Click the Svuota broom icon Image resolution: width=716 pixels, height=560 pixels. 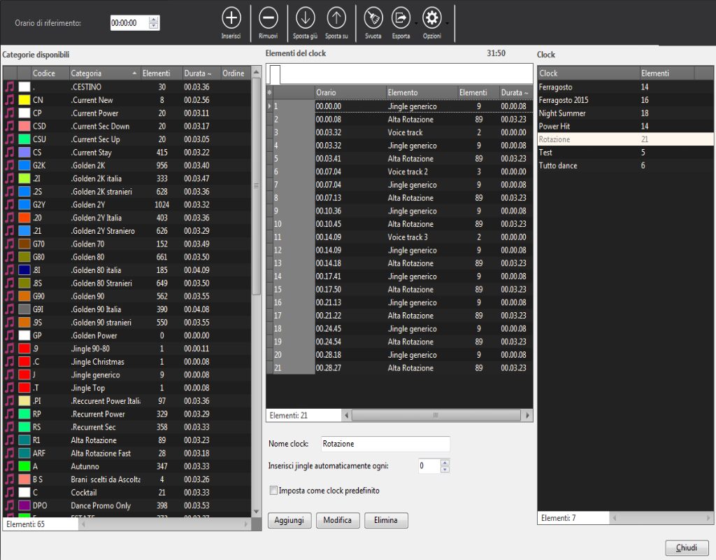pyautogui.click(x=373, y=17)
